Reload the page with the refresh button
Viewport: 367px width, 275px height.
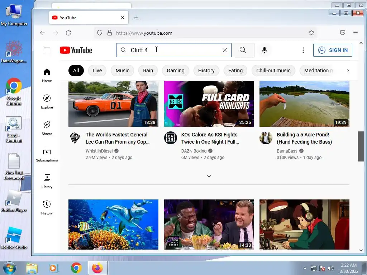point(68,33)
